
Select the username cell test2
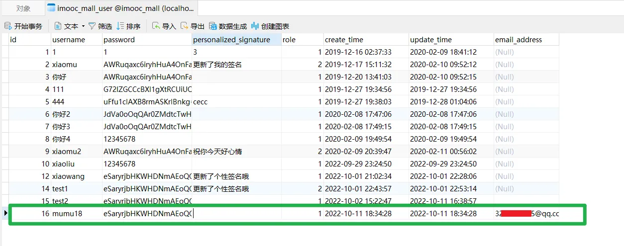click(77, 201)
